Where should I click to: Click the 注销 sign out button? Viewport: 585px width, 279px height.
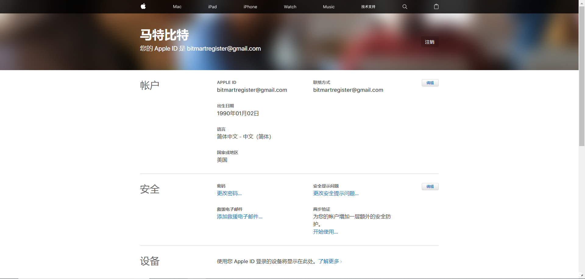tap(430, 42)
